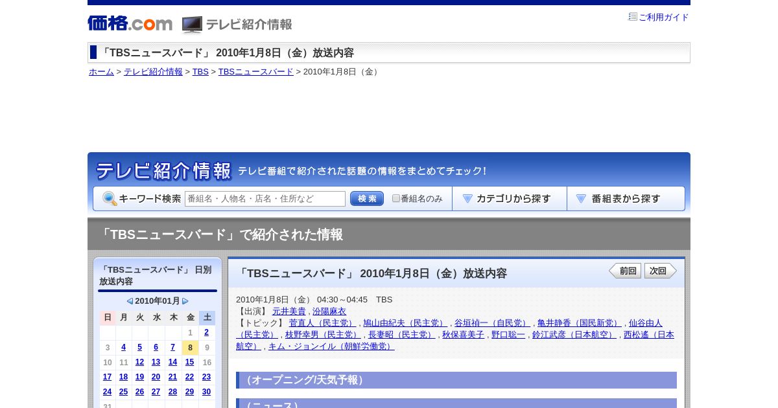Select calendar date 23
The width and height of the screenshot is (778, 408).
pos(206,377)
